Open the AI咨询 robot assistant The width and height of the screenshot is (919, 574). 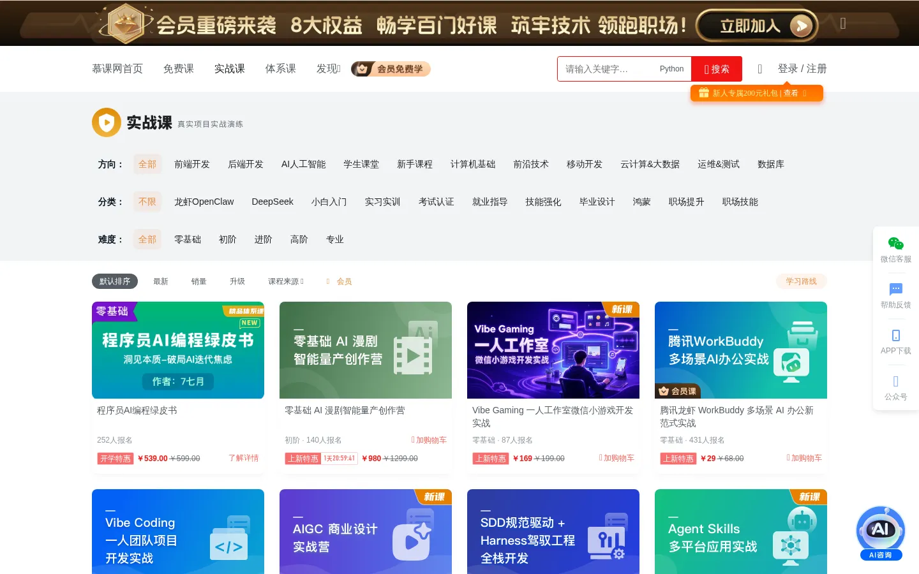point(881,533)
